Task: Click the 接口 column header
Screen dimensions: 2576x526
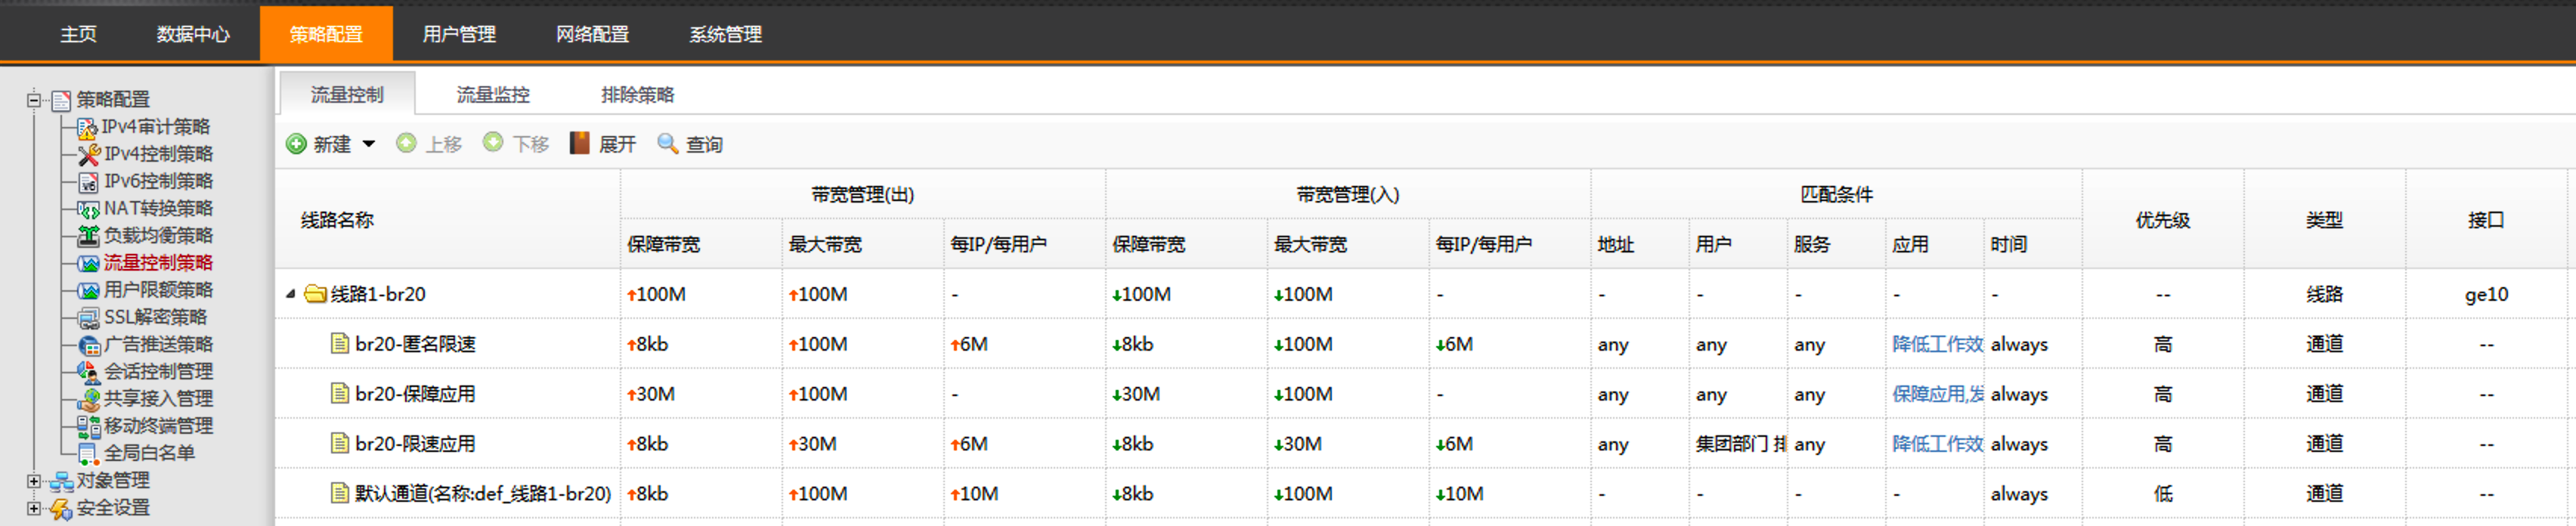Action: point(2486,220)
